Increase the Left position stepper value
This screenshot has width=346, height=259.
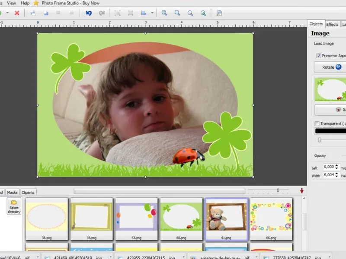pos(336,165)
